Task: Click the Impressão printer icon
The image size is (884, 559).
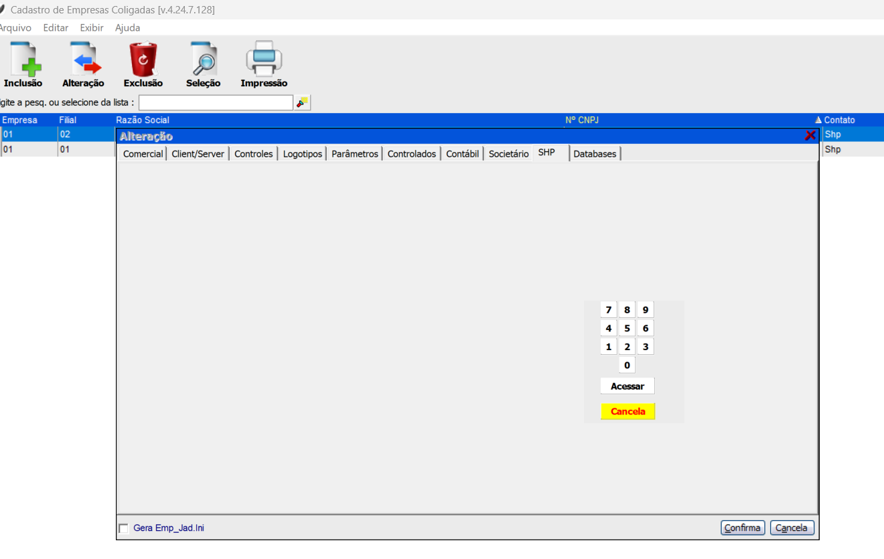Action: coord(264,60)
